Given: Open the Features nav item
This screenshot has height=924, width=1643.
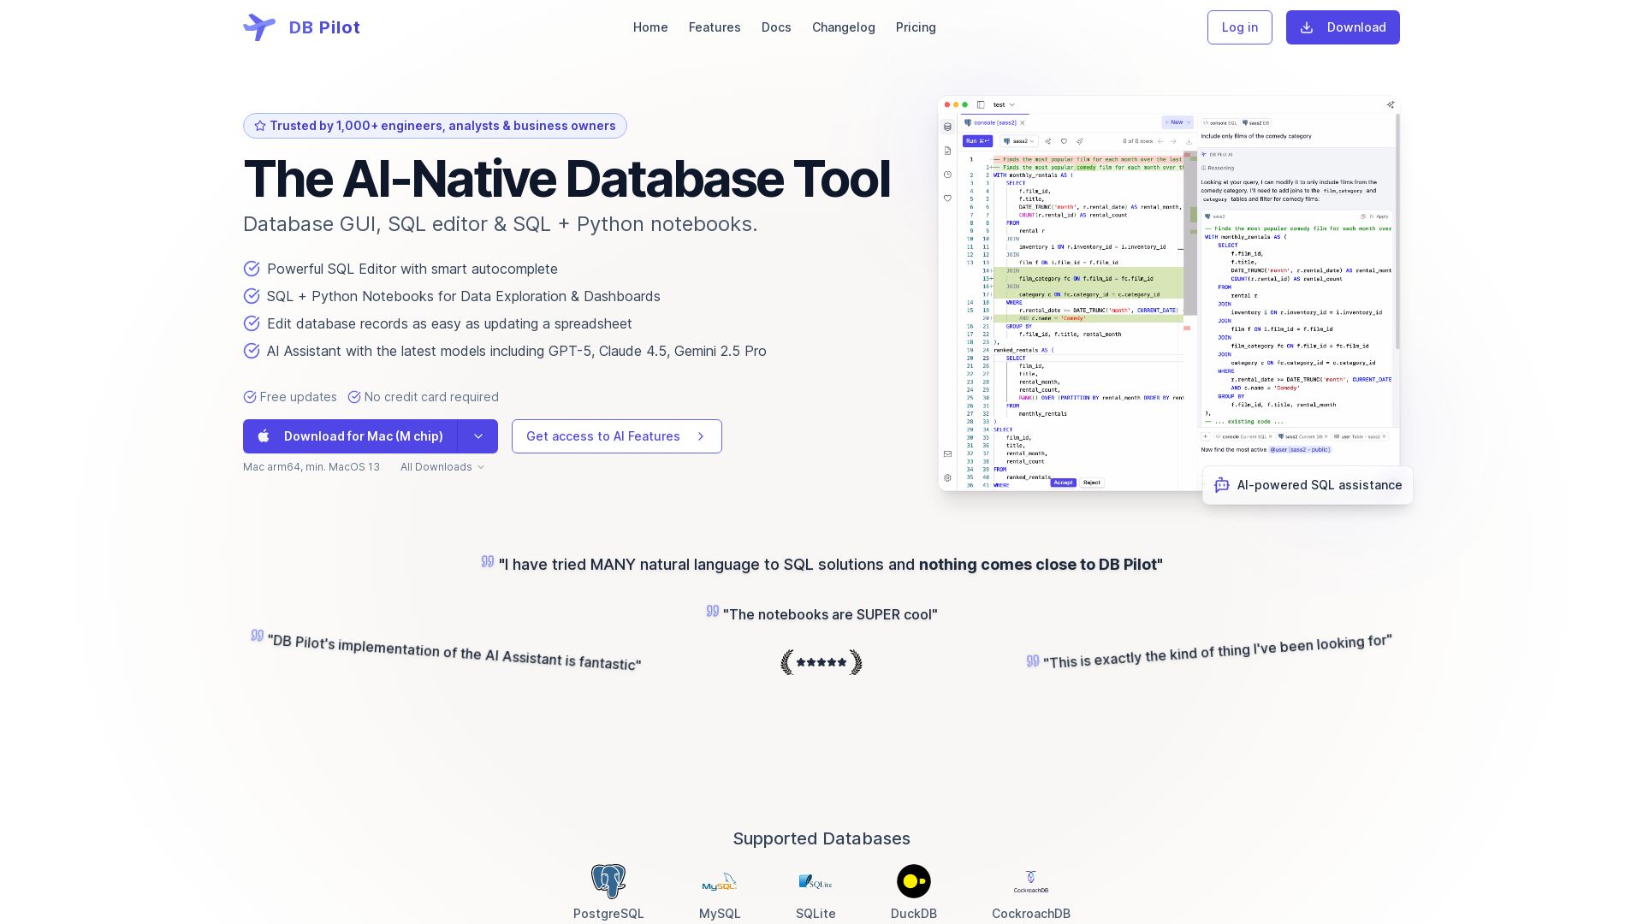Looking at the screenshot, I should click(715, 27).
